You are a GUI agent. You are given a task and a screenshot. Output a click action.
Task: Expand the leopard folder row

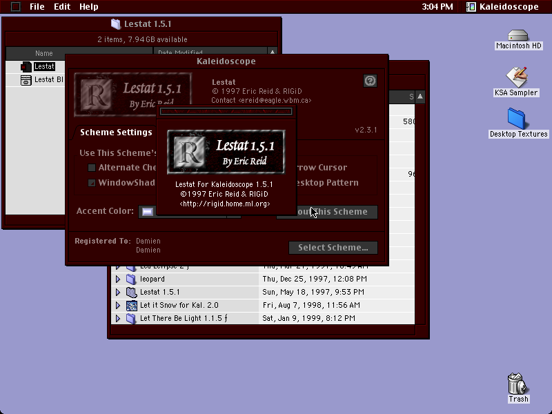click(x=118, y=279)
